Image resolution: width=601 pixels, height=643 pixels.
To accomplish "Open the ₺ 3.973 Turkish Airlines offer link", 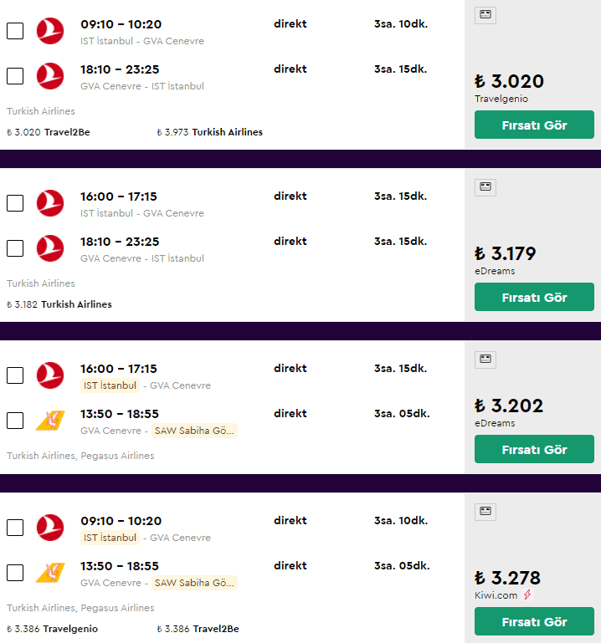I will (x=209, y=132).
